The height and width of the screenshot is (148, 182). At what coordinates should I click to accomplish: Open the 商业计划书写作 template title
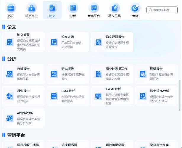click(116, 69)
